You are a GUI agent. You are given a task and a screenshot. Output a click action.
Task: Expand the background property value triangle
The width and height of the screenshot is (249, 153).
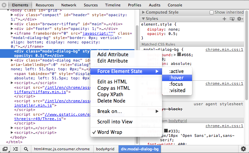point(175,54)
